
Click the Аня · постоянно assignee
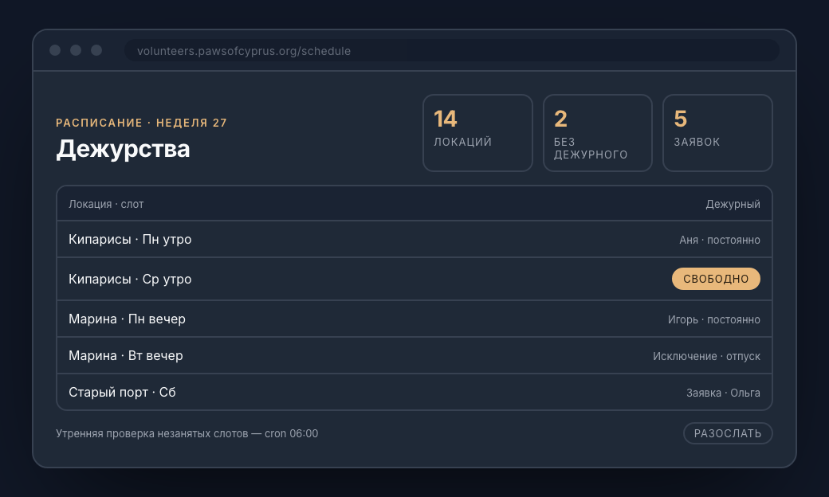(720, 240)
